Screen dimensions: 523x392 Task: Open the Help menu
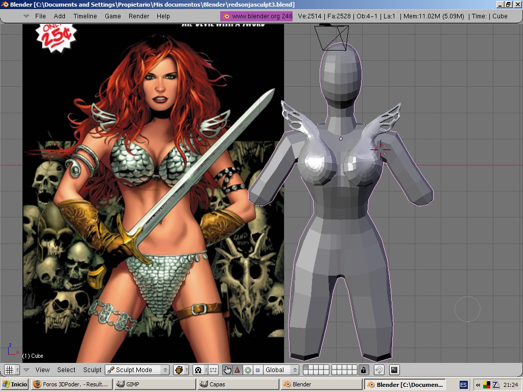[x=163, y=16]
